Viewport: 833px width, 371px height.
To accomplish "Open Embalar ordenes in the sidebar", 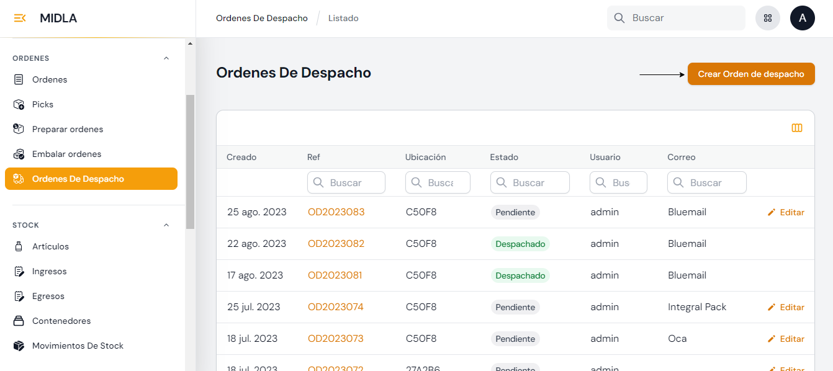I will [x=66, y=154].
